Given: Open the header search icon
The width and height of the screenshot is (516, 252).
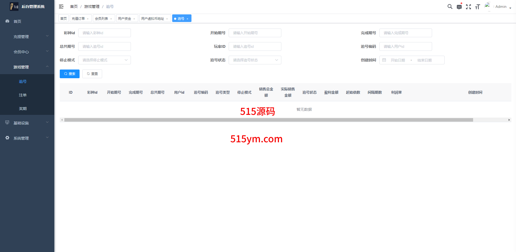Looking at the screenshot, I should 450,7.
